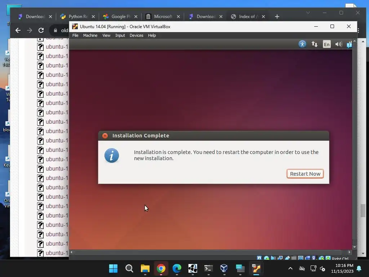Click the OneDrive cloud tray icon
The width and height of the screenshot is (369, 277).
coord(302,268)
